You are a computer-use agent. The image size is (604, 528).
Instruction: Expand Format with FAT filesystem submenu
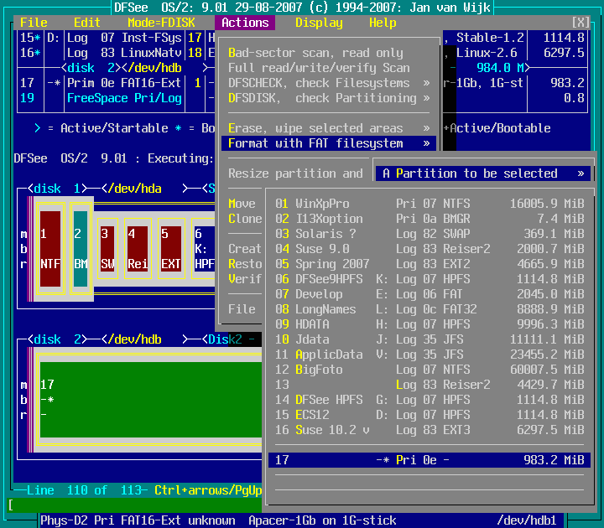329,143
